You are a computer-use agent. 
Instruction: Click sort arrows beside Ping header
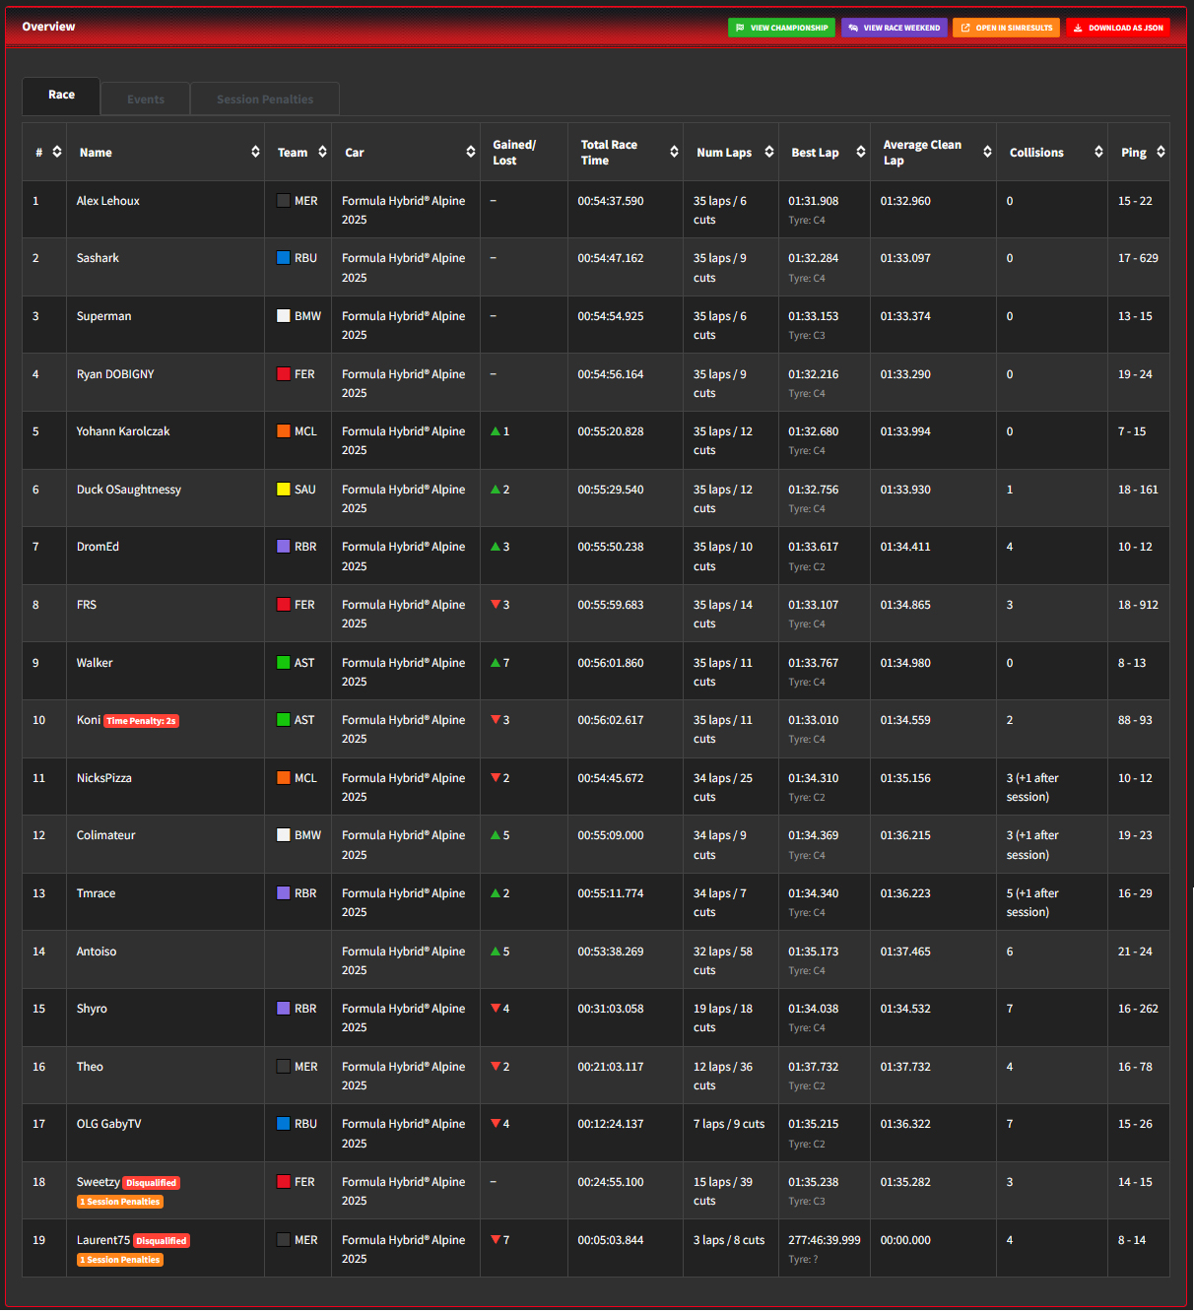1161,152
